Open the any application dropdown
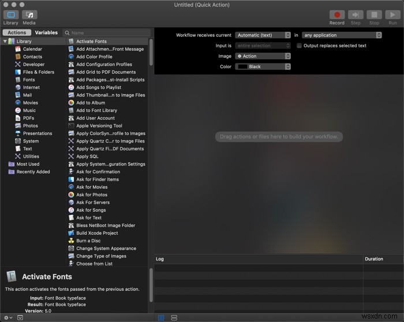 coord(342,35)
